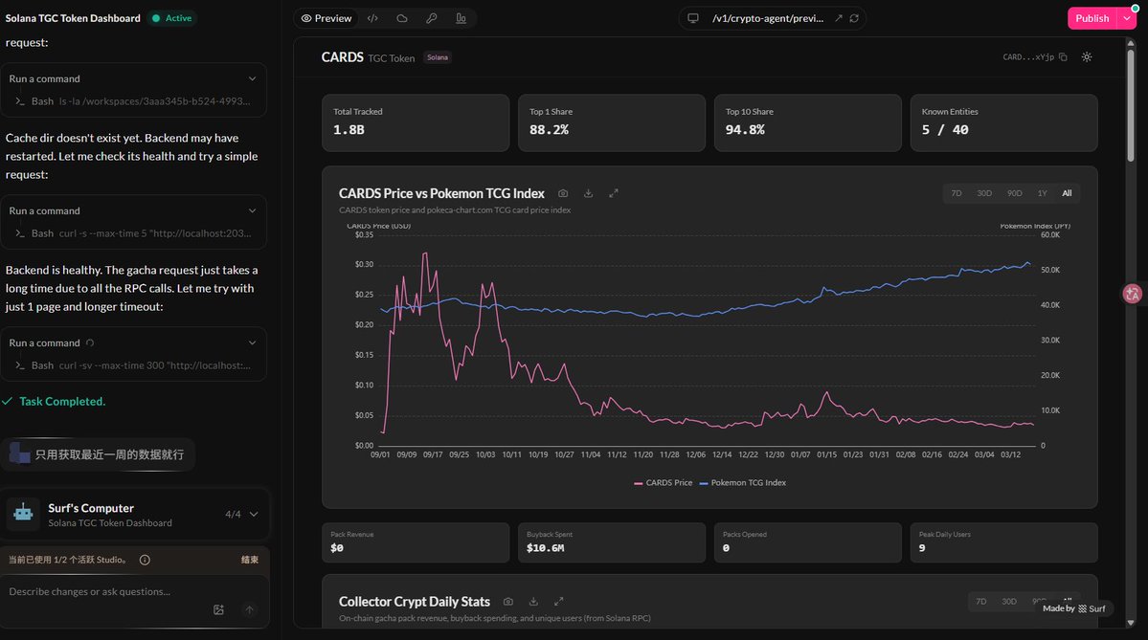1148x640 pixels.
Task: Click the translate floating icon at right edge
Action: tap(1133, 294)
